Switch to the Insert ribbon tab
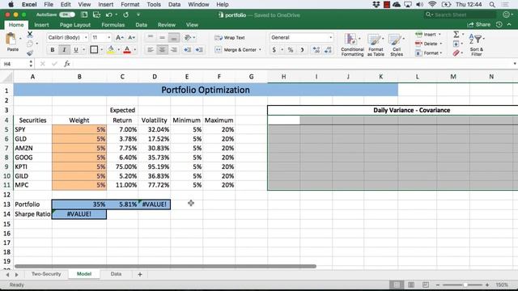 [x=41, y=25]
